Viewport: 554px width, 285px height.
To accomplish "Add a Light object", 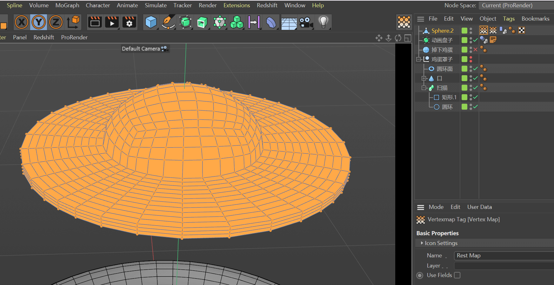I will tap(323, 22).
